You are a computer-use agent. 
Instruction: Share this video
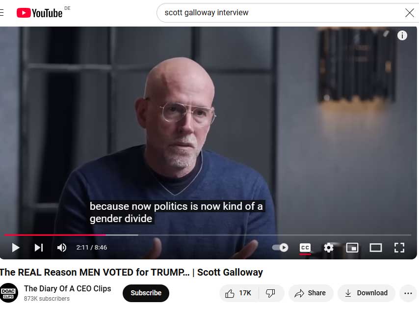tap(311, 293)
